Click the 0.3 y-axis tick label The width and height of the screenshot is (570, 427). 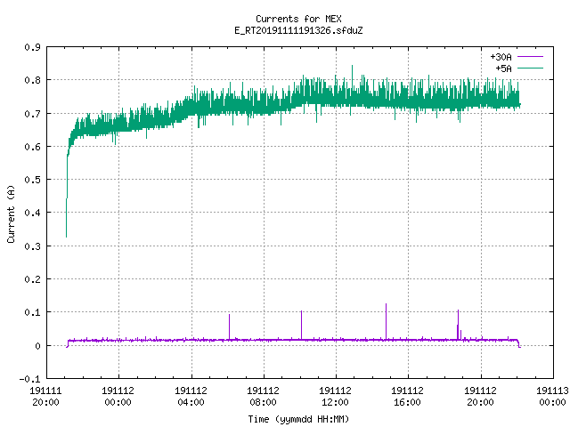point(33,246)
